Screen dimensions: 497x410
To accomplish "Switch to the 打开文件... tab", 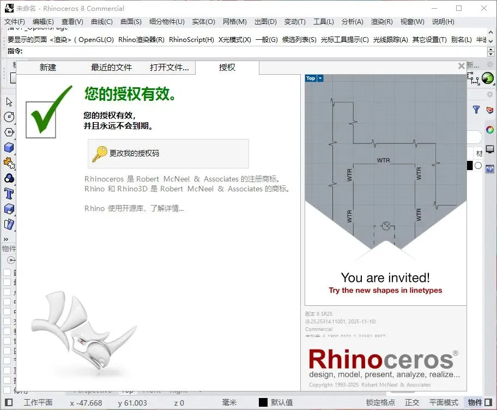I will click(169, 67).
